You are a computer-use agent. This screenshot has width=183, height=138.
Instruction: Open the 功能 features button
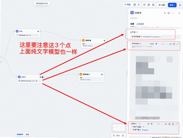162,5
